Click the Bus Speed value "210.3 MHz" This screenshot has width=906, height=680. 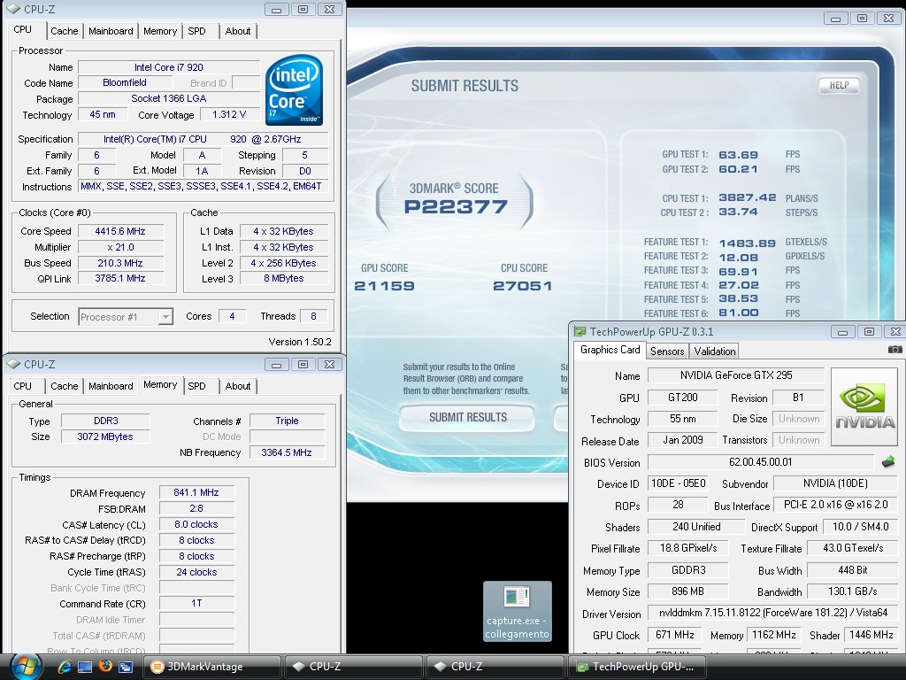120,263
